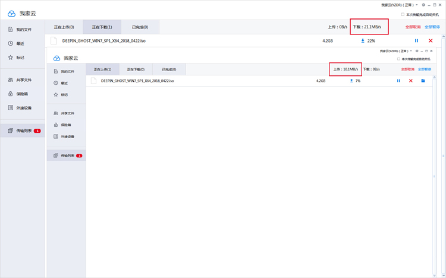
Task: Click the 我家云 cloud logo in the front window
Action: pyautogui.click(x=57, y=58)
